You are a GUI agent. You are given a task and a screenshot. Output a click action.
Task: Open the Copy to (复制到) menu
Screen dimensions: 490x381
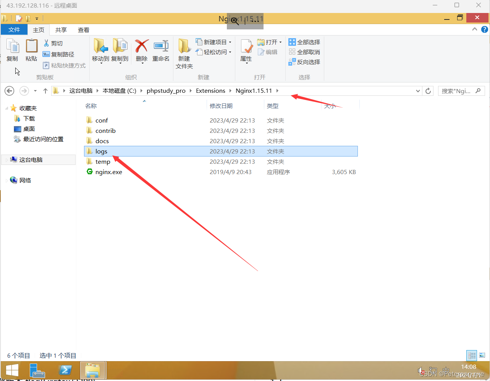(x=120, y=50)
